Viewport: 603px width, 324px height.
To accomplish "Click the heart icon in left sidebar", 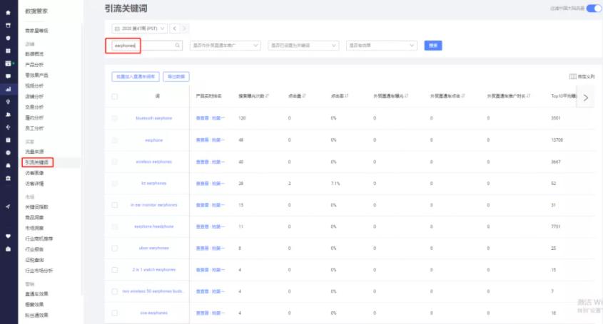I will point(9,236).
